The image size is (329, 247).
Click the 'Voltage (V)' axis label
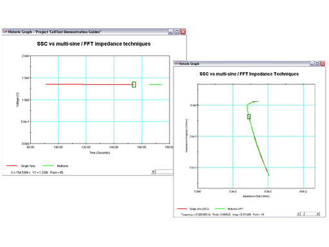[17, 100]
